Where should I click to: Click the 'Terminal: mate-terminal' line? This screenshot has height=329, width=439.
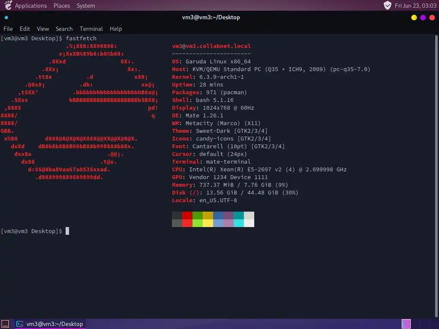click(x=211, y=162)
